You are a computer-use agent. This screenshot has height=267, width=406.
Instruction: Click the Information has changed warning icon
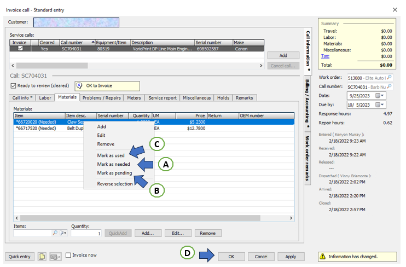pyautogui.click(x=323, y=257)
